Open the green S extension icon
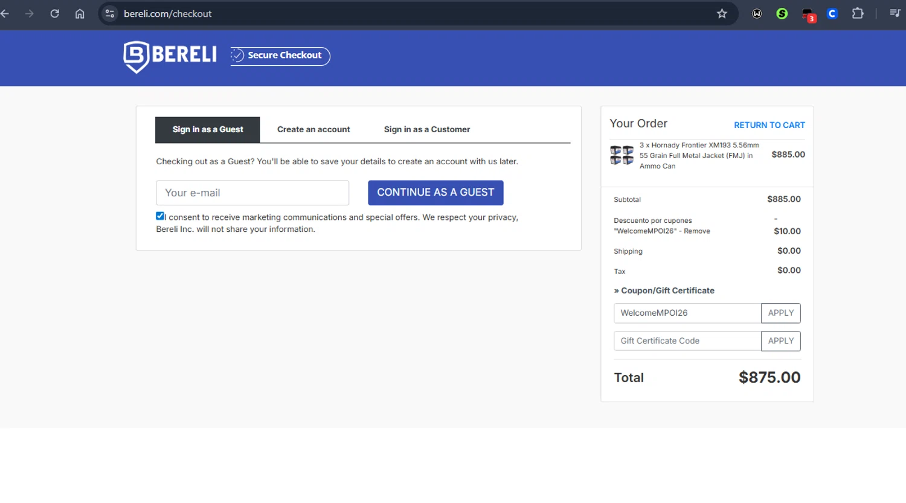This screenshot has width=906, height=503. click(782, 13)
